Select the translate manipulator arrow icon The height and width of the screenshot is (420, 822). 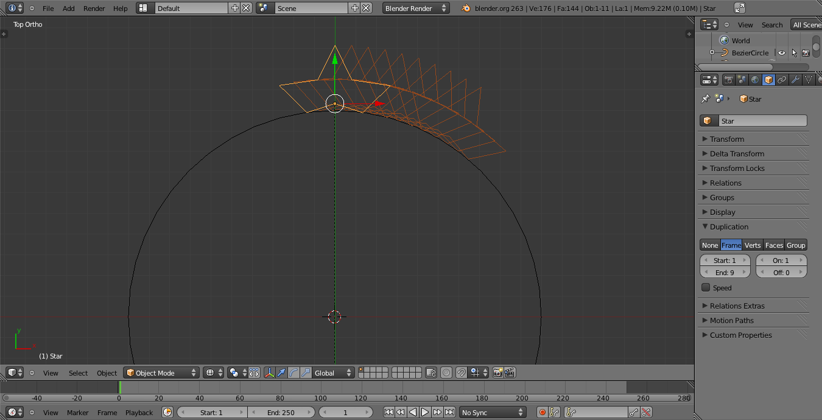(281, 373)
